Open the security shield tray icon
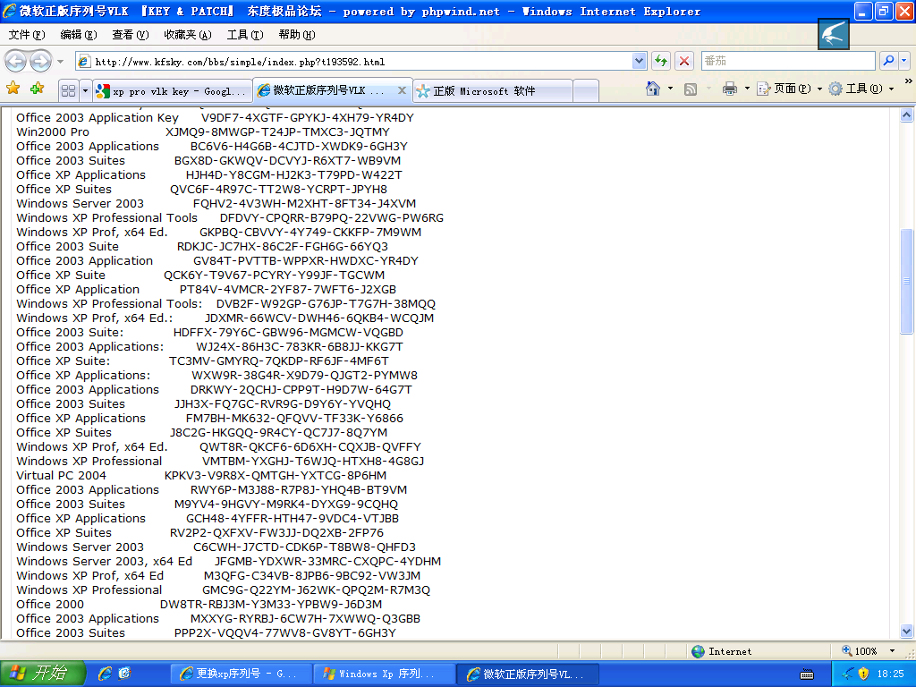 [863, 674]
